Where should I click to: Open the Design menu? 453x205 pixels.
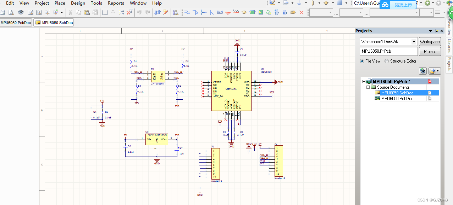pyautogui.click(x=78, y=3)
